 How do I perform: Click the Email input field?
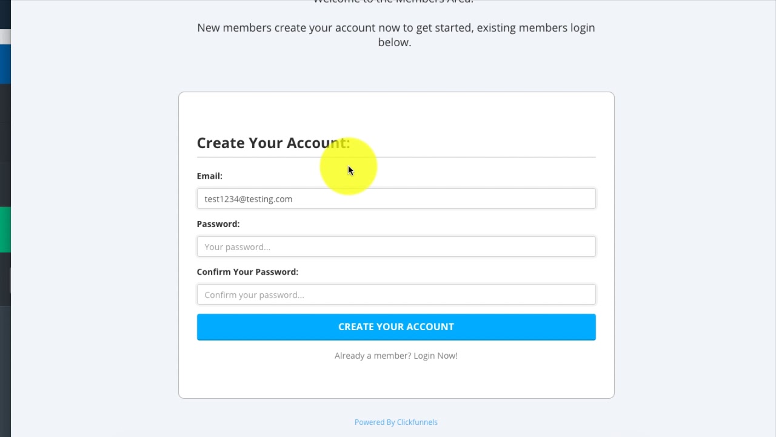(396, 199)
